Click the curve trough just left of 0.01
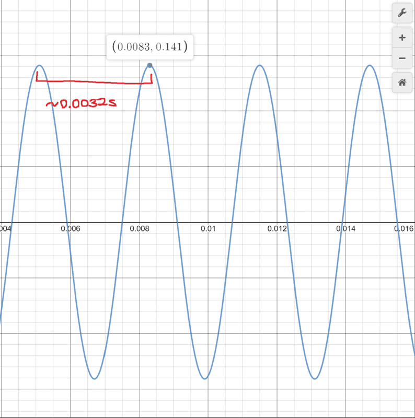 point(205,378)
